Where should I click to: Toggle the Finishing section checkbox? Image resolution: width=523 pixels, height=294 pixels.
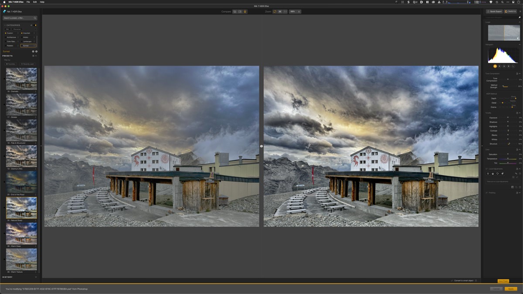coord(487,193)
